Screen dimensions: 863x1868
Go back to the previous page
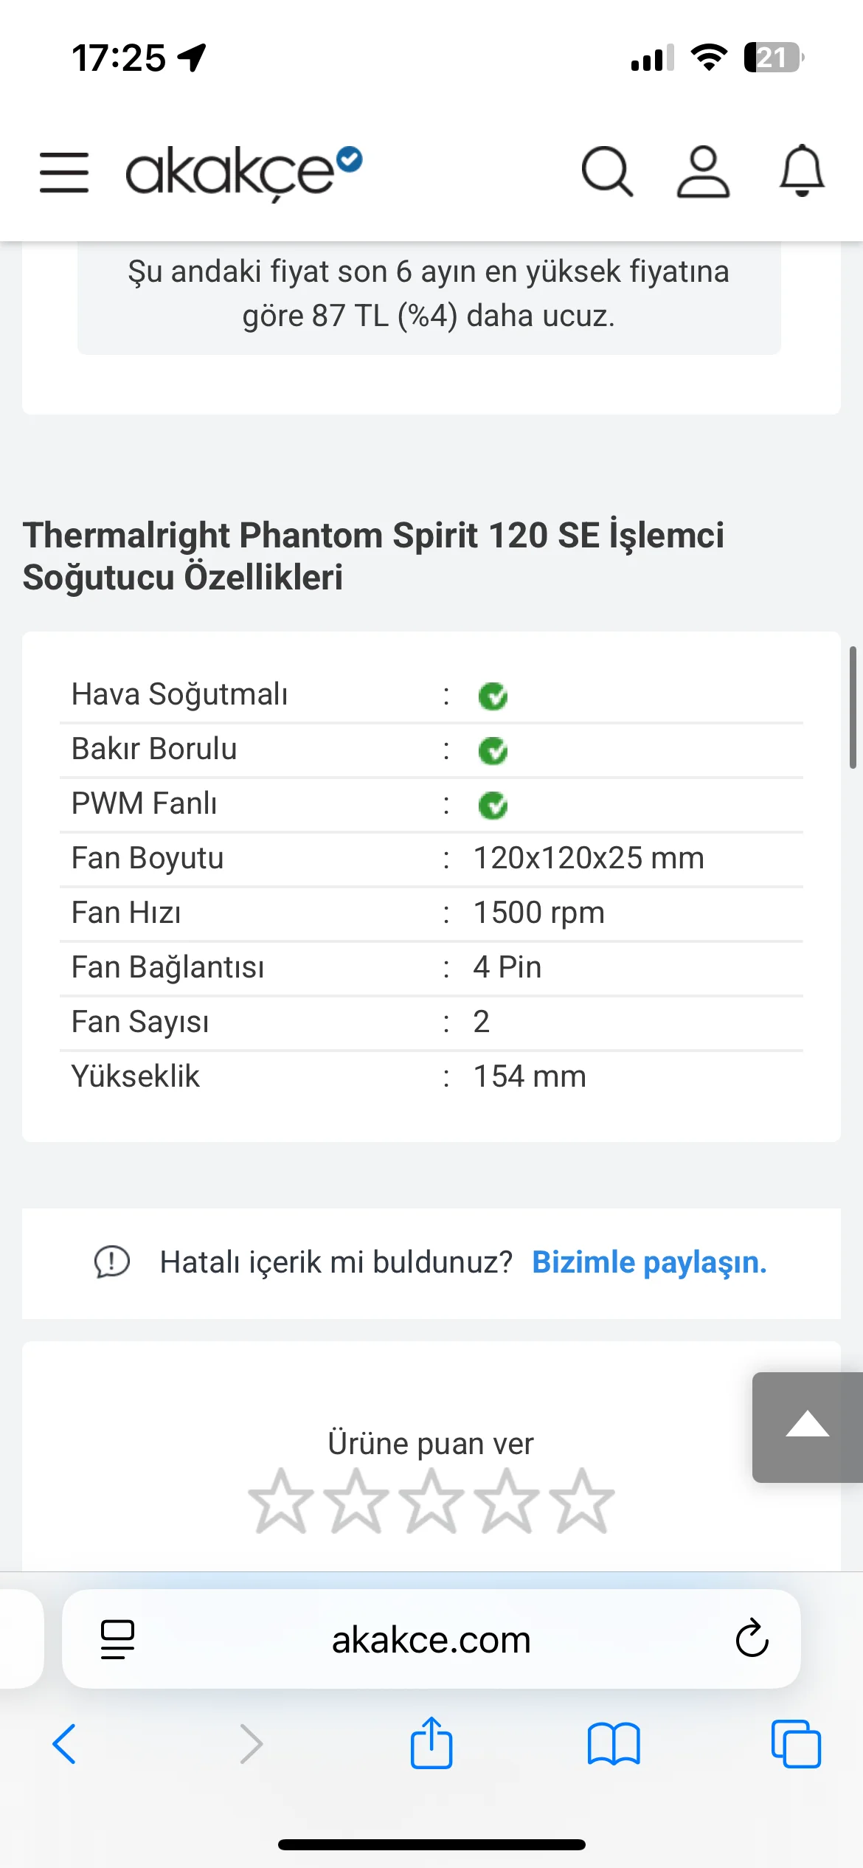point(65,1744)
